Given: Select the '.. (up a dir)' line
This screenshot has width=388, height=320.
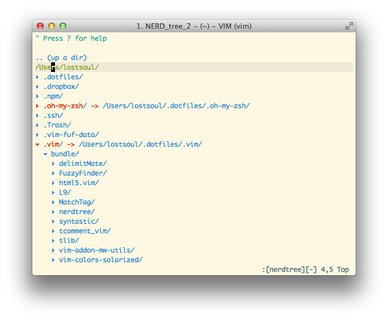Looking at the screenshot, I should point(61,58).
